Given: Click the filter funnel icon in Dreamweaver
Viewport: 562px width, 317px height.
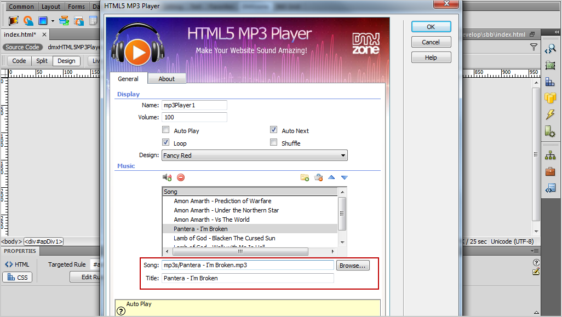Looking at the screenshot, I should tap(534, 47).
